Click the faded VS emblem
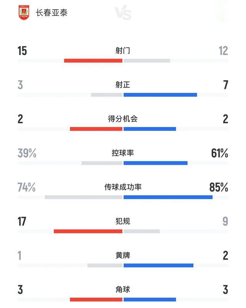 click(123, 13)
